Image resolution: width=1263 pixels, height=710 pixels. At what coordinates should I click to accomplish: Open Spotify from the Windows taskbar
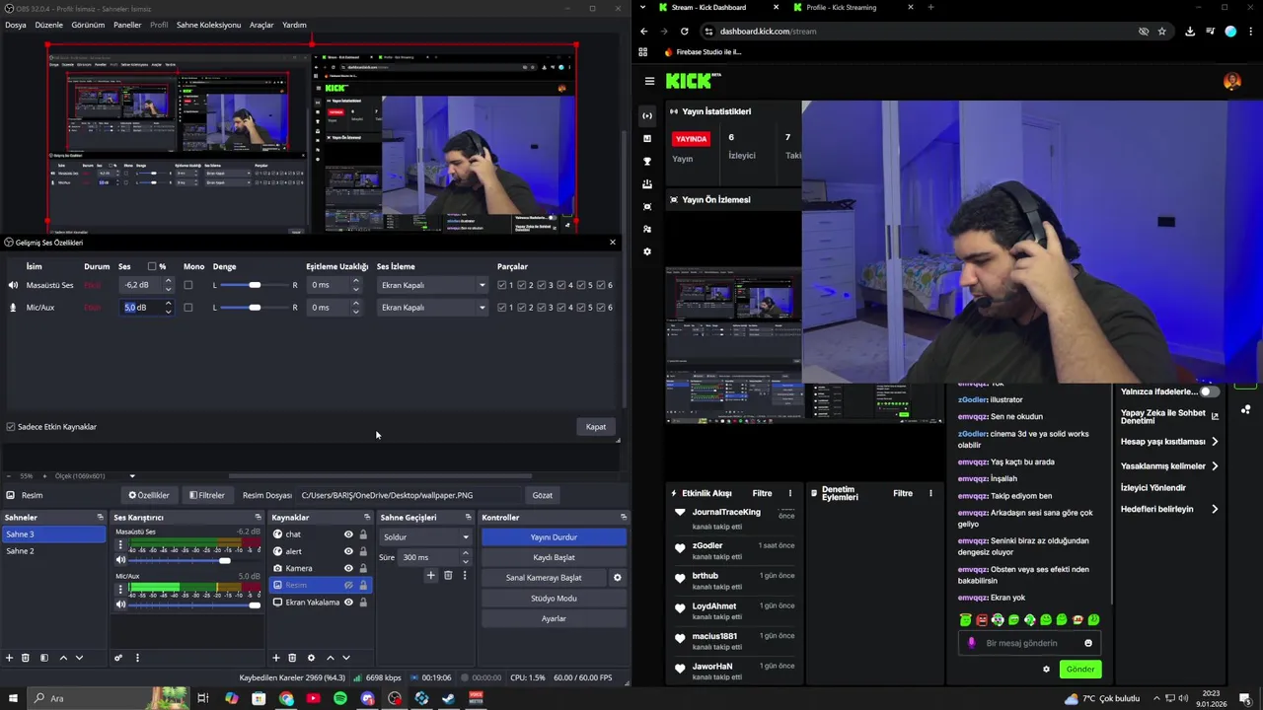[340, 698]
